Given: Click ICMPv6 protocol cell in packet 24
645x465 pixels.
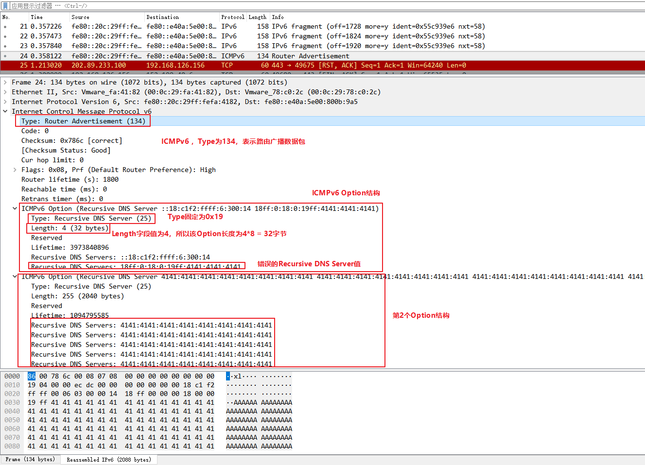Looking at the screenshot, I should (233, 56).
